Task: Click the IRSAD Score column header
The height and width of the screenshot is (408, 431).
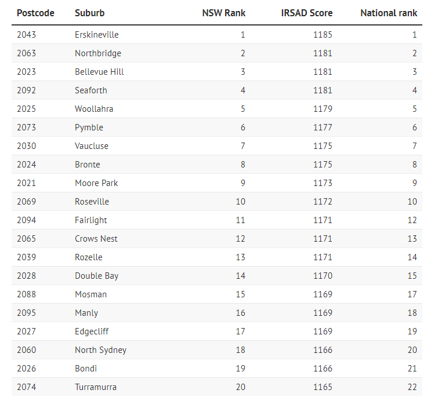Action: (x=306, y=13)
